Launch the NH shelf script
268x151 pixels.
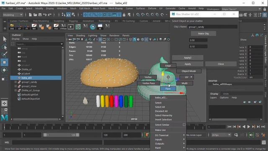coord(34,27)
